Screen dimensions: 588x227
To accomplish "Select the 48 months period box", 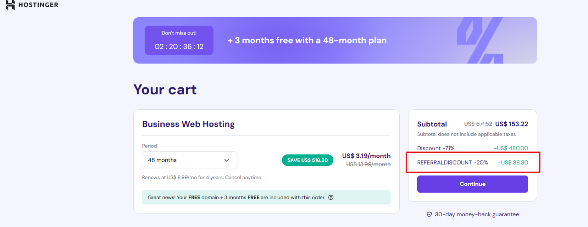I will [189, 160].
